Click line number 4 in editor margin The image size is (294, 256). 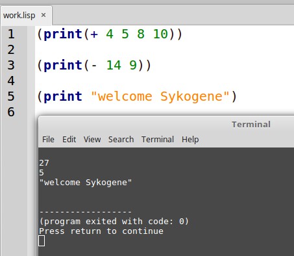[x=11, y=81]
